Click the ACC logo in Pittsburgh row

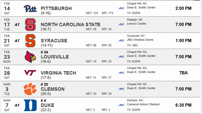coord(121,8)
